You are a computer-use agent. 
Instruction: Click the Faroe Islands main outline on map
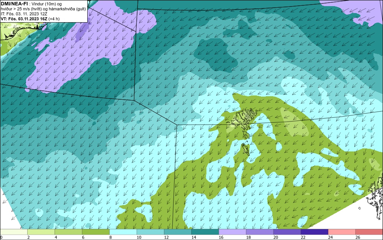click(243, 120)
